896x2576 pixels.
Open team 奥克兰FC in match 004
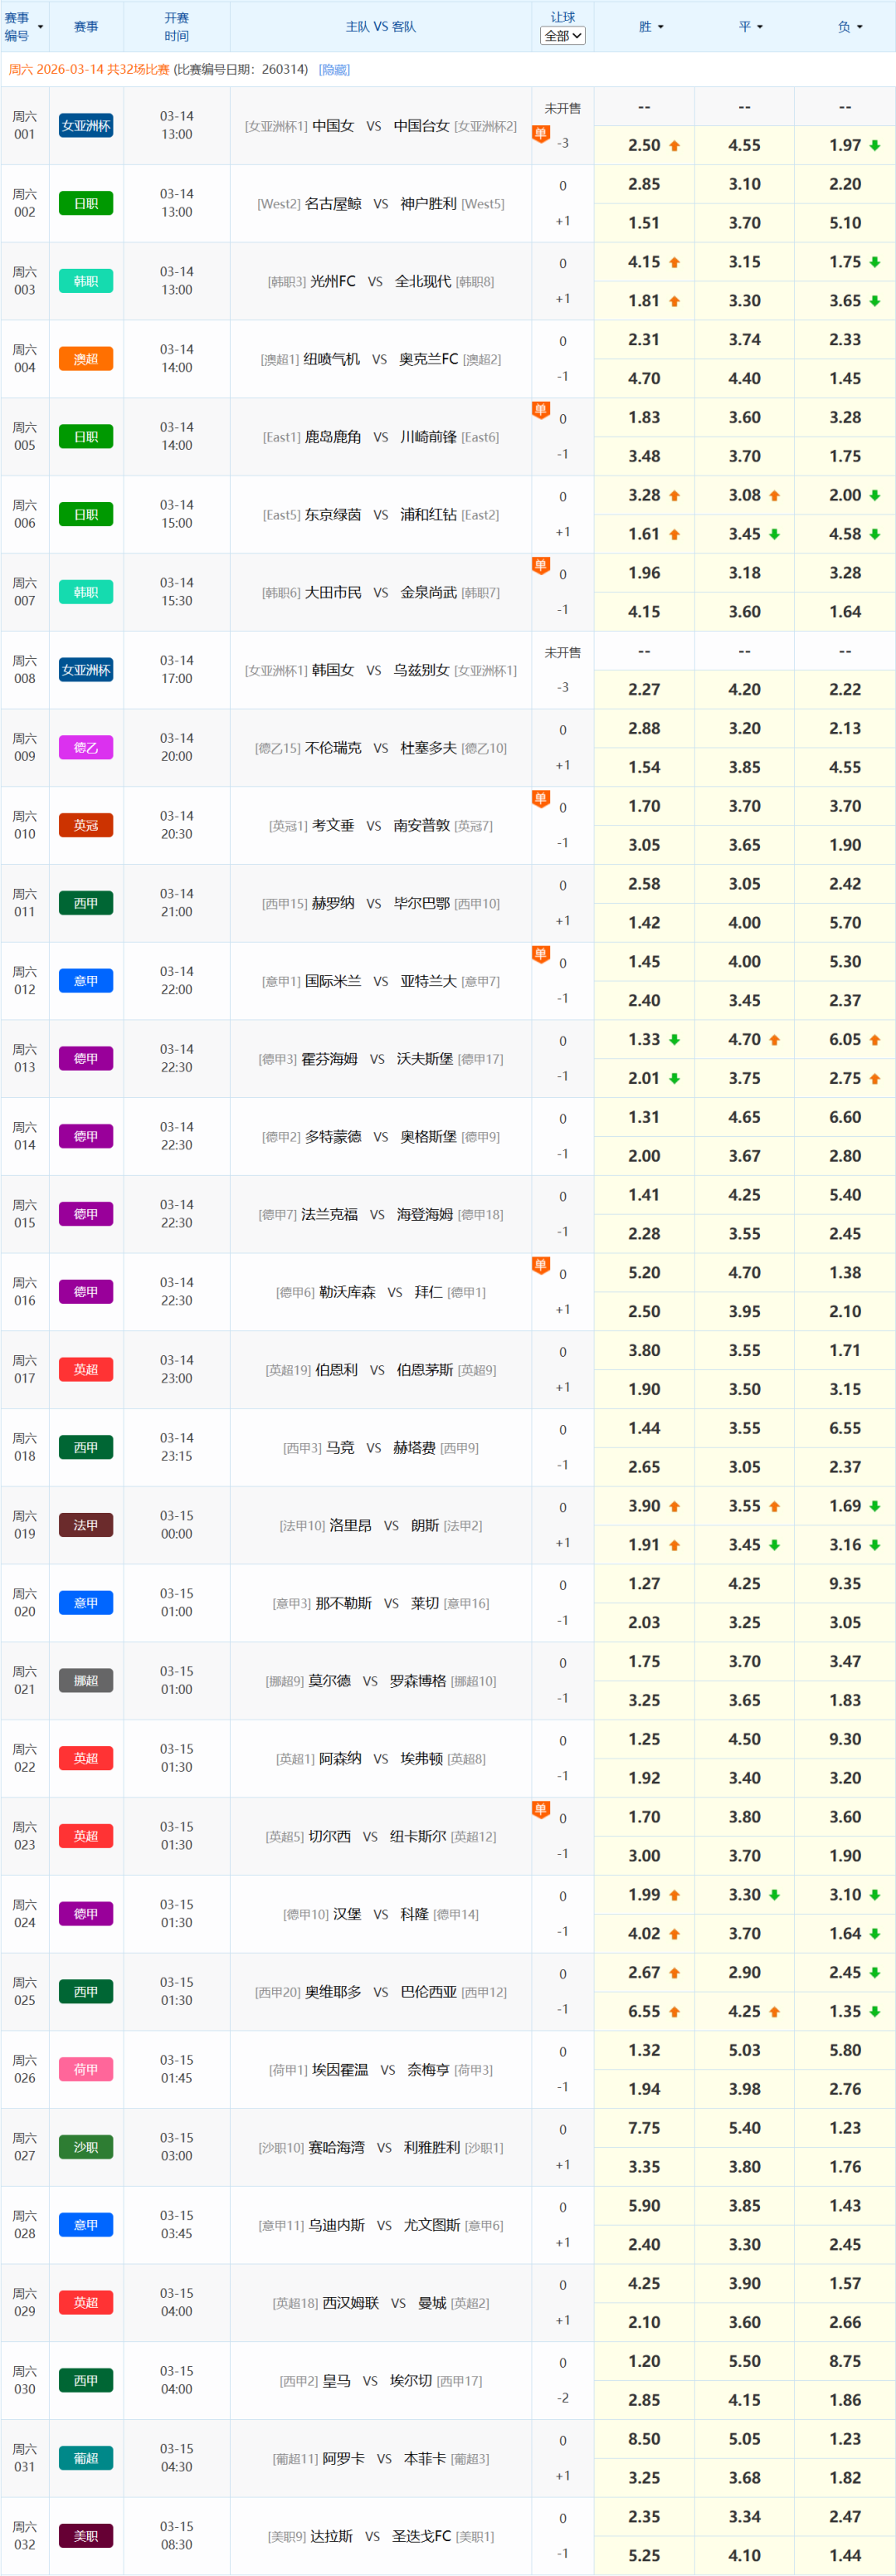click(x=428, y=359)
